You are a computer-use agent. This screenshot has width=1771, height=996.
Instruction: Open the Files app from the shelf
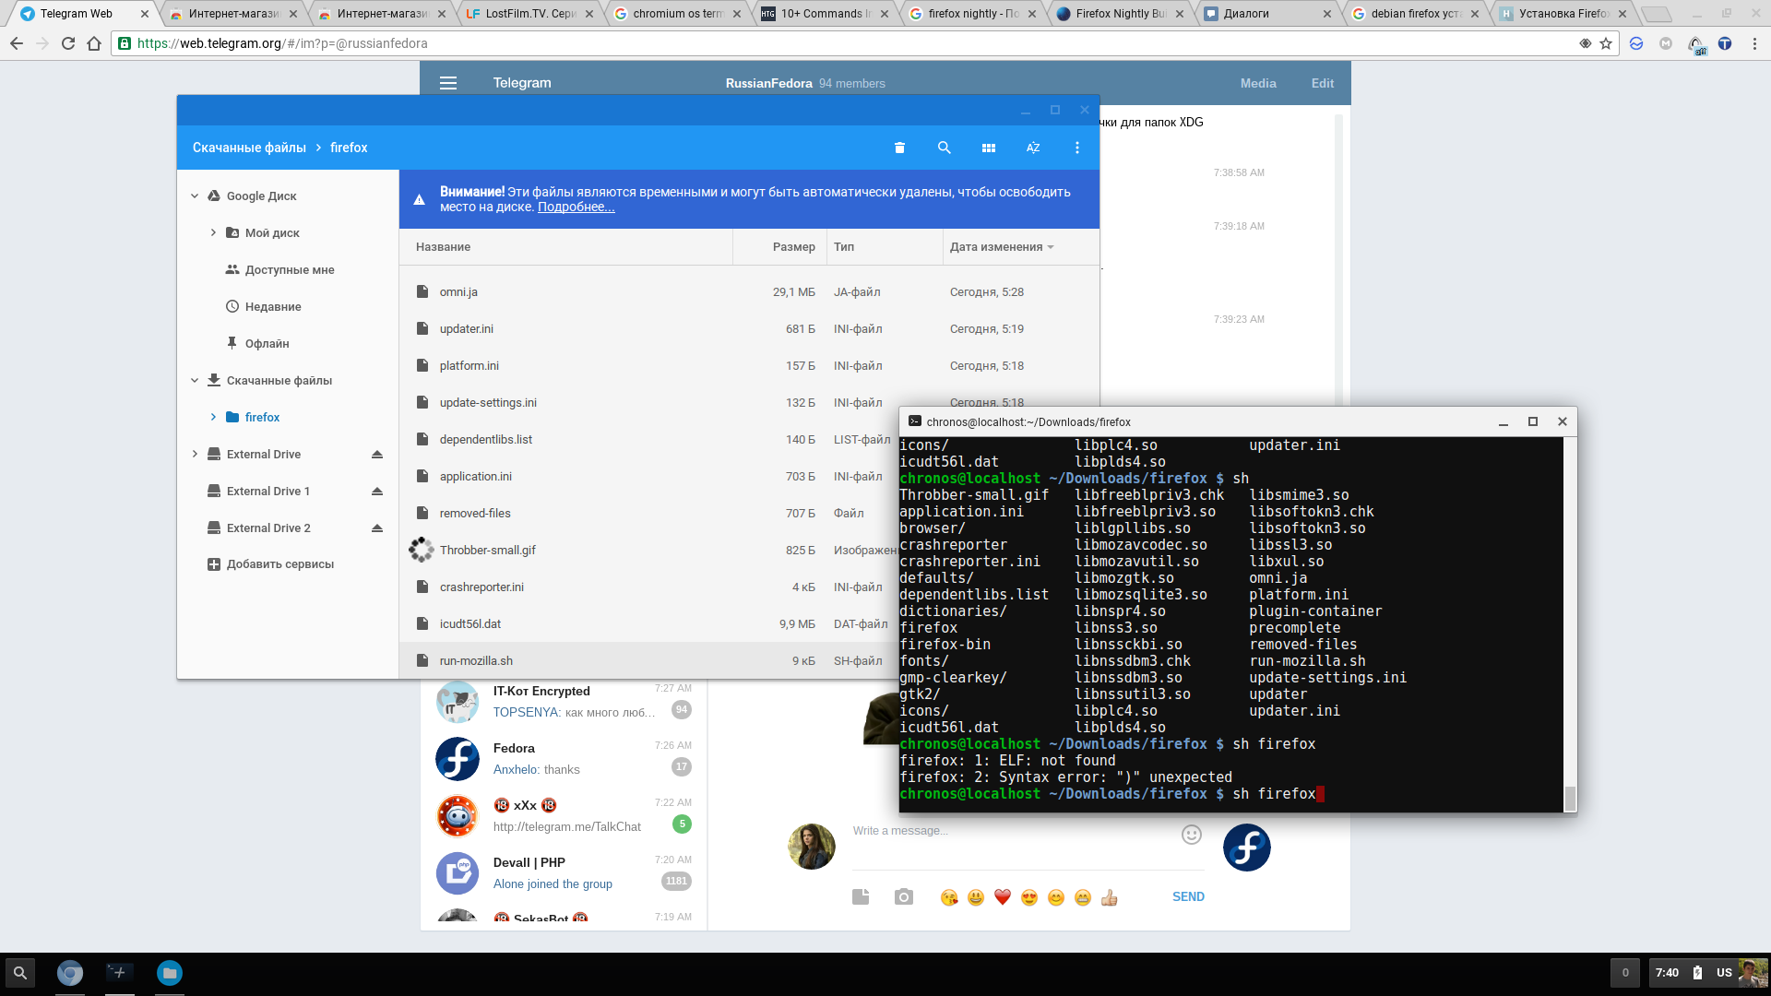point(170,973)
